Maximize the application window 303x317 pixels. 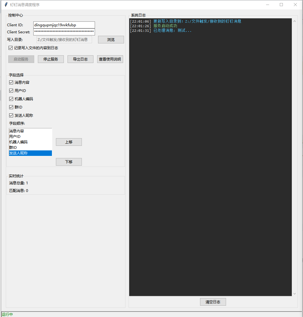click(x=281, y=5)
